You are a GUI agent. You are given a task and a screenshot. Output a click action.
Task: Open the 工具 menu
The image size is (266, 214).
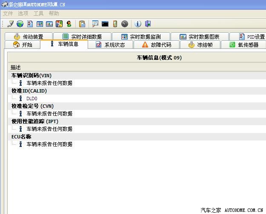click(38, 14)
